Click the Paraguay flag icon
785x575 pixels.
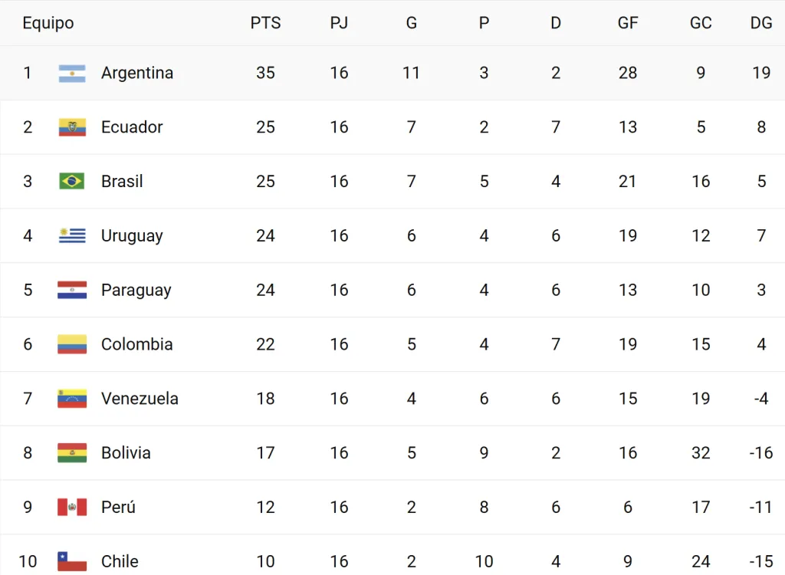[x=72, y=291]
